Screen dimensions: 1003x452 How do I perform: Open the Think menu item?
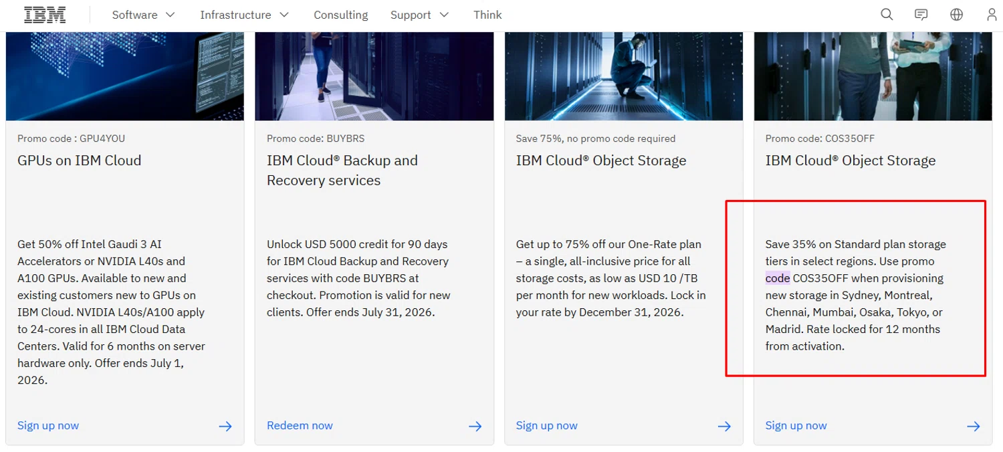(x=487, y=15)
